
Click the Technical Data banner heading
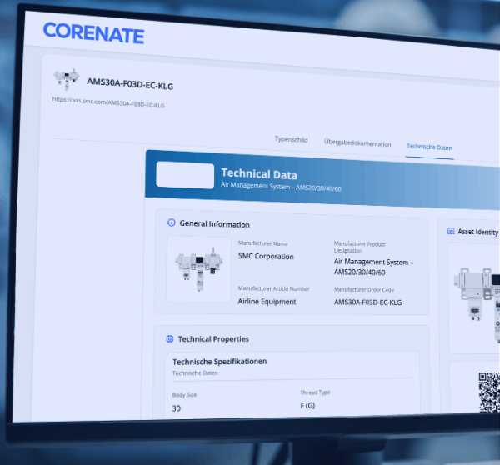click(259, 174)
